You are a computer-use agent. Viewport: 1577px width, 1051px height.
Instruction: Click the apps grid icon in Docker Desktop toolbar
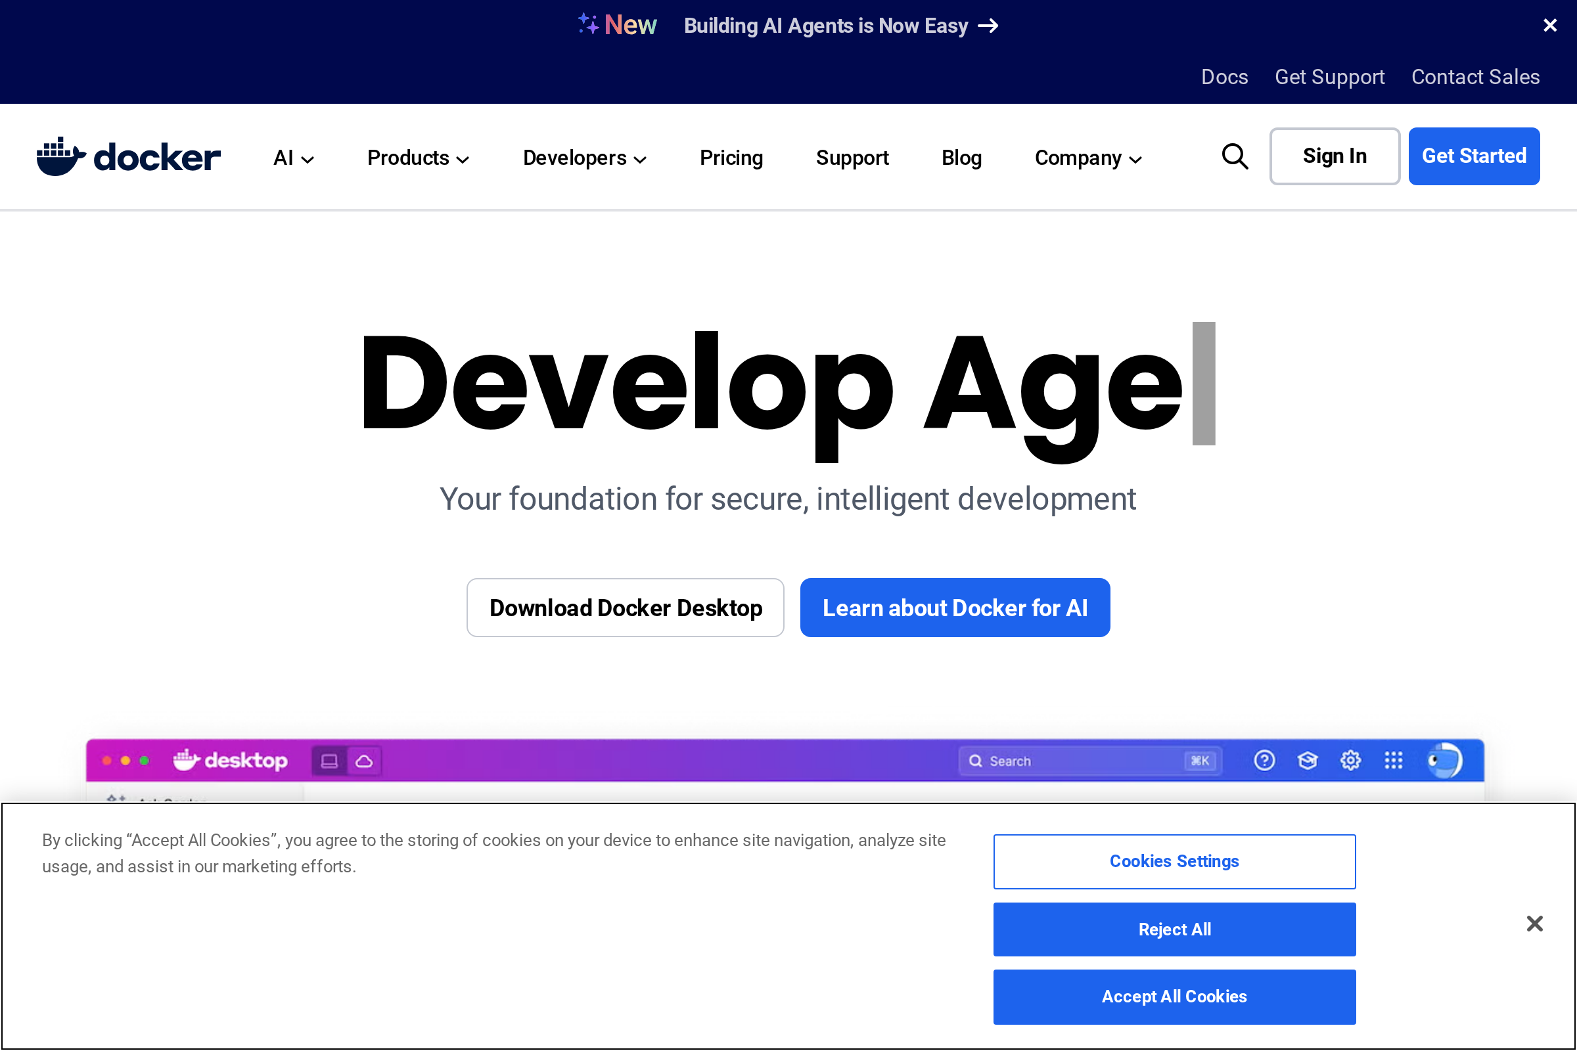click(1394, 760)
